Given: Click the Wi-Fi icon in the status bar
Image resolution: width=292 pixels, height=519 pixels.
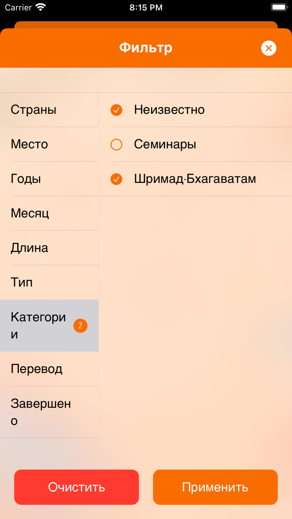Looking at the screenshot, I should [x=40, y=7].
